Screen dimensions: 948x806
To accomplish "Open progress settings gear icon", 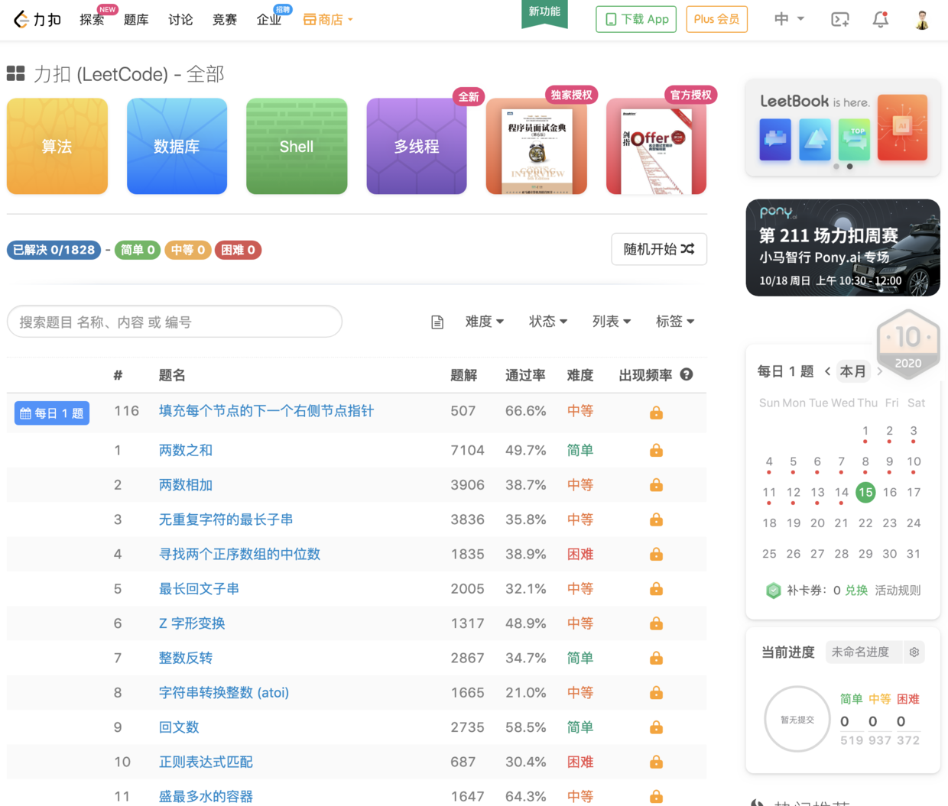I will (914, 652).
